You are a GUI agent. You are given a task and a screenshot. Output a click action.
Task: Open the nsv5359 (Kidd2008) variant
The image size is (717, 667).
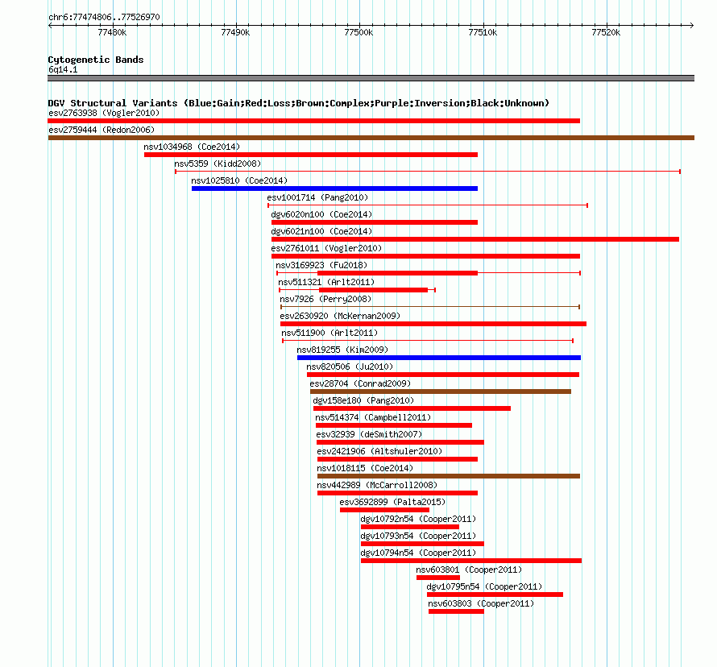(218, 164)
